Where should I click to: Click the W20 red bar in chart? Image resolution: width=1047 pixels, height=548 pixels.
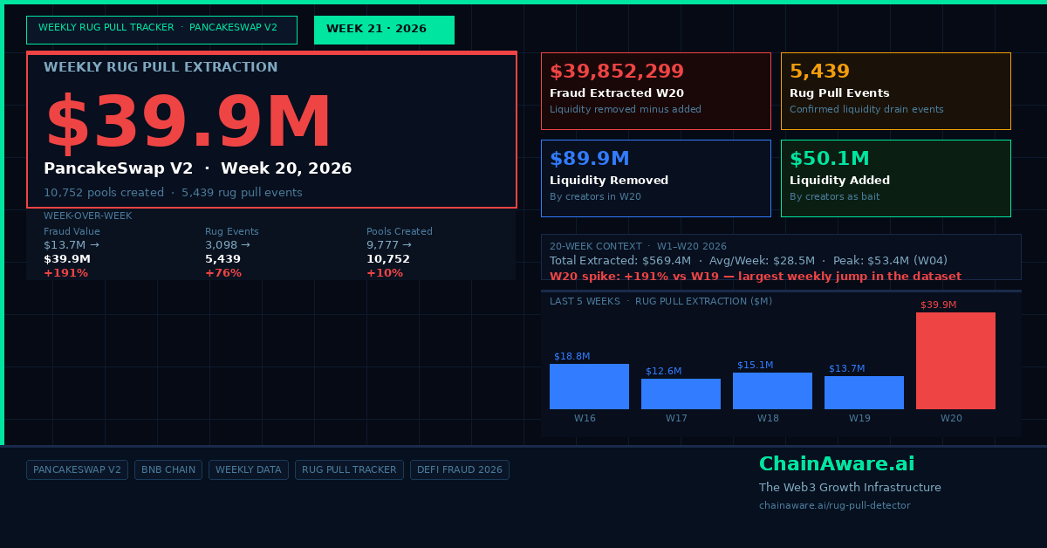tap(955, 360)
